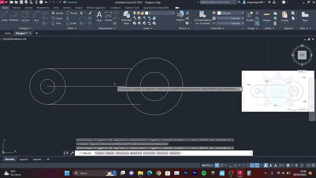316x178 pixels.
Task: Open the Inserisci ribbon tab
Action: 16,8
